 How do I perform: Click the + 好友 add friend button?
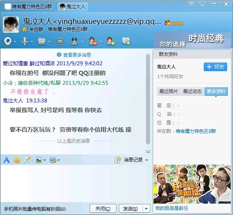tap(215, 67)
